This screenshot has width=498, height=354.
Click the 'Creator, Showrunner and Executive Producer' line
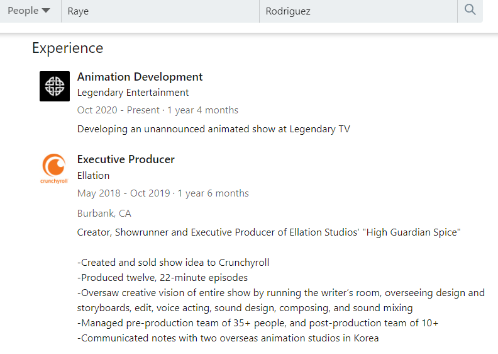coord(268,232)
